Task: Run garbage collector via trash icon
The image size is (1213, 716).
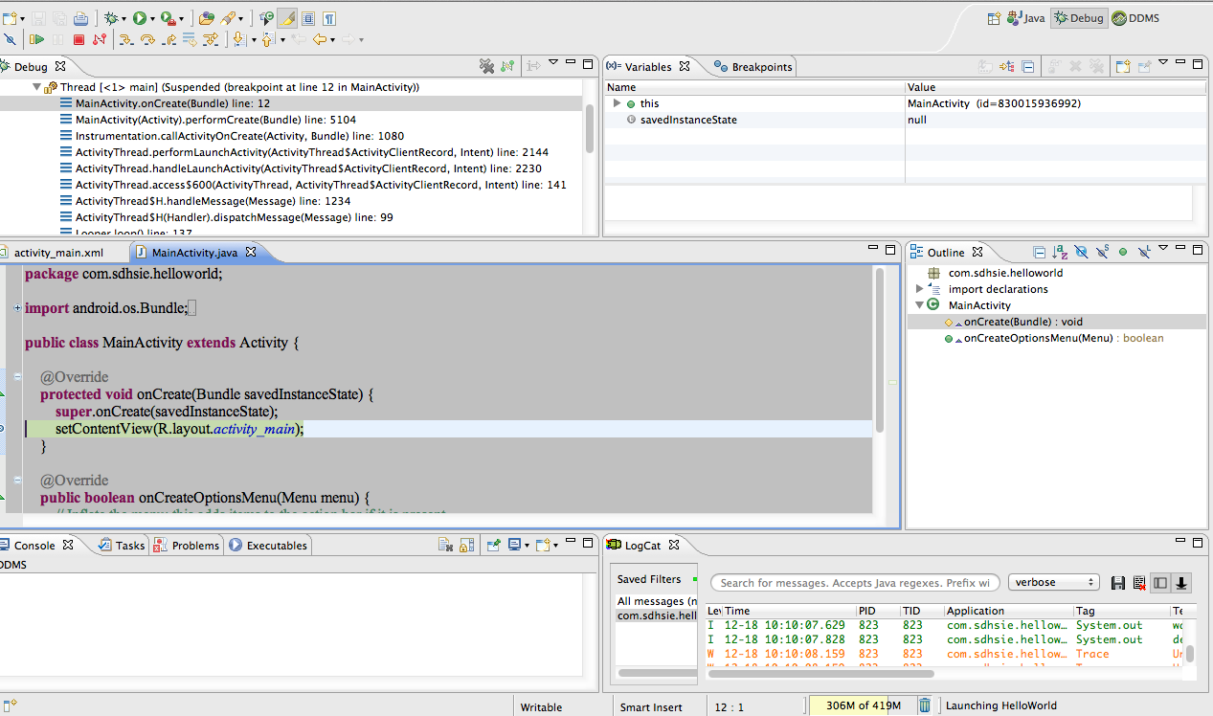Action: pyautogui.click(x=925, y=705)
